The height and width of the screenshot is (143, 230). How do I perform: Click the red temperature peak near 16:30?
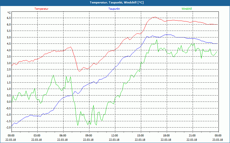(155, 17)
